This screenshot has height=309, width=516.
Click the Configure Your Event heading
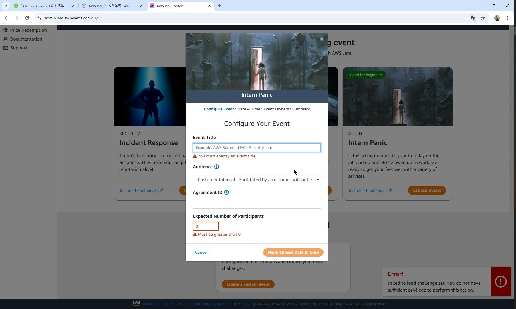[x=257, y=124]
